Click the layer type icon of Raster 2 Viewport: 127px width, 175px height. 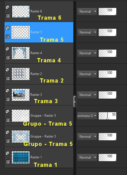coord(8,70)
